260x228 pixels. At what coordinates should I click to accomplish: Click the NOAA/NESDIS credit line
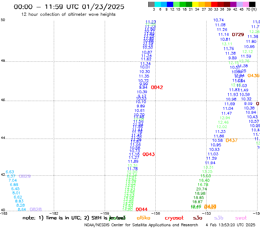(141, 225)
